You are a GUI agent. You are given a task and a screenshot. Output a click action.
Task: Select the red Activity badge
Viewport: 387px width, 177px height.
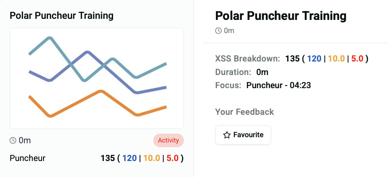(168, 140)
